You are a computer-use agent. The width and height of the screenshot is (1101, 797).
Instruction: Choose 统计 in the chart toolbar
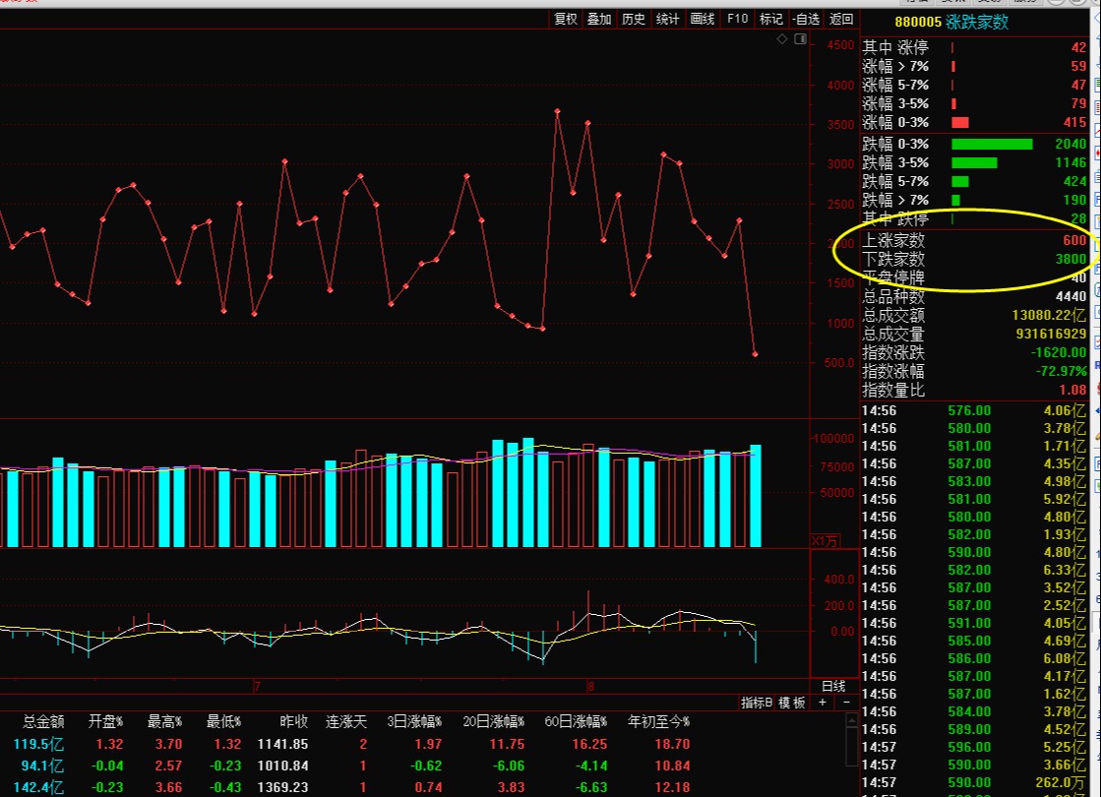click(668, 19)
